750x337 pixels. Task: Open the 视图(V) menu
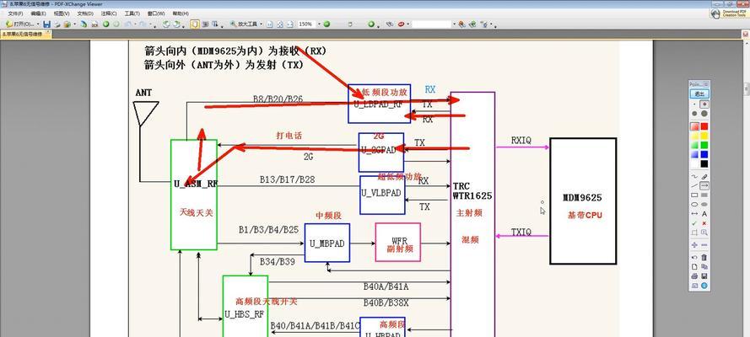coord(62,13)
